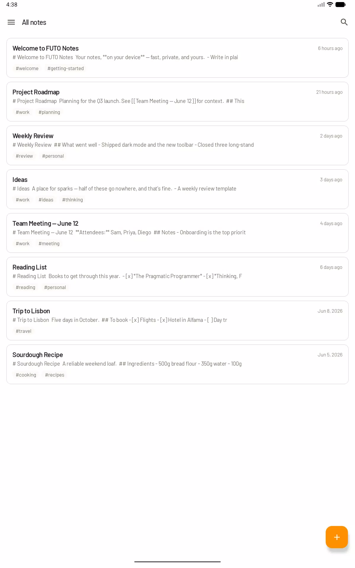Open the Weekly Review note
The height and width of the screenshot is (568, 355).
[x=177, y=145]
